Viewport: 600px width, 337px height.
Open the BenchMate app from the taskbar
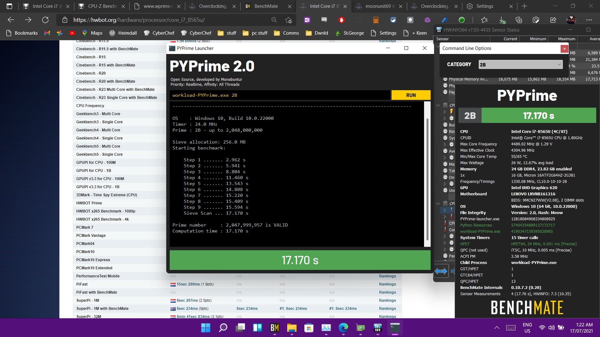coord(274,328)
